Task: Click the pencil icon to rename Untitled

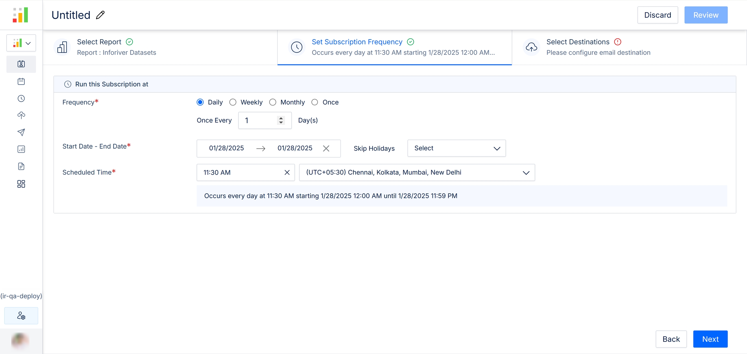Action: [100, 15]
